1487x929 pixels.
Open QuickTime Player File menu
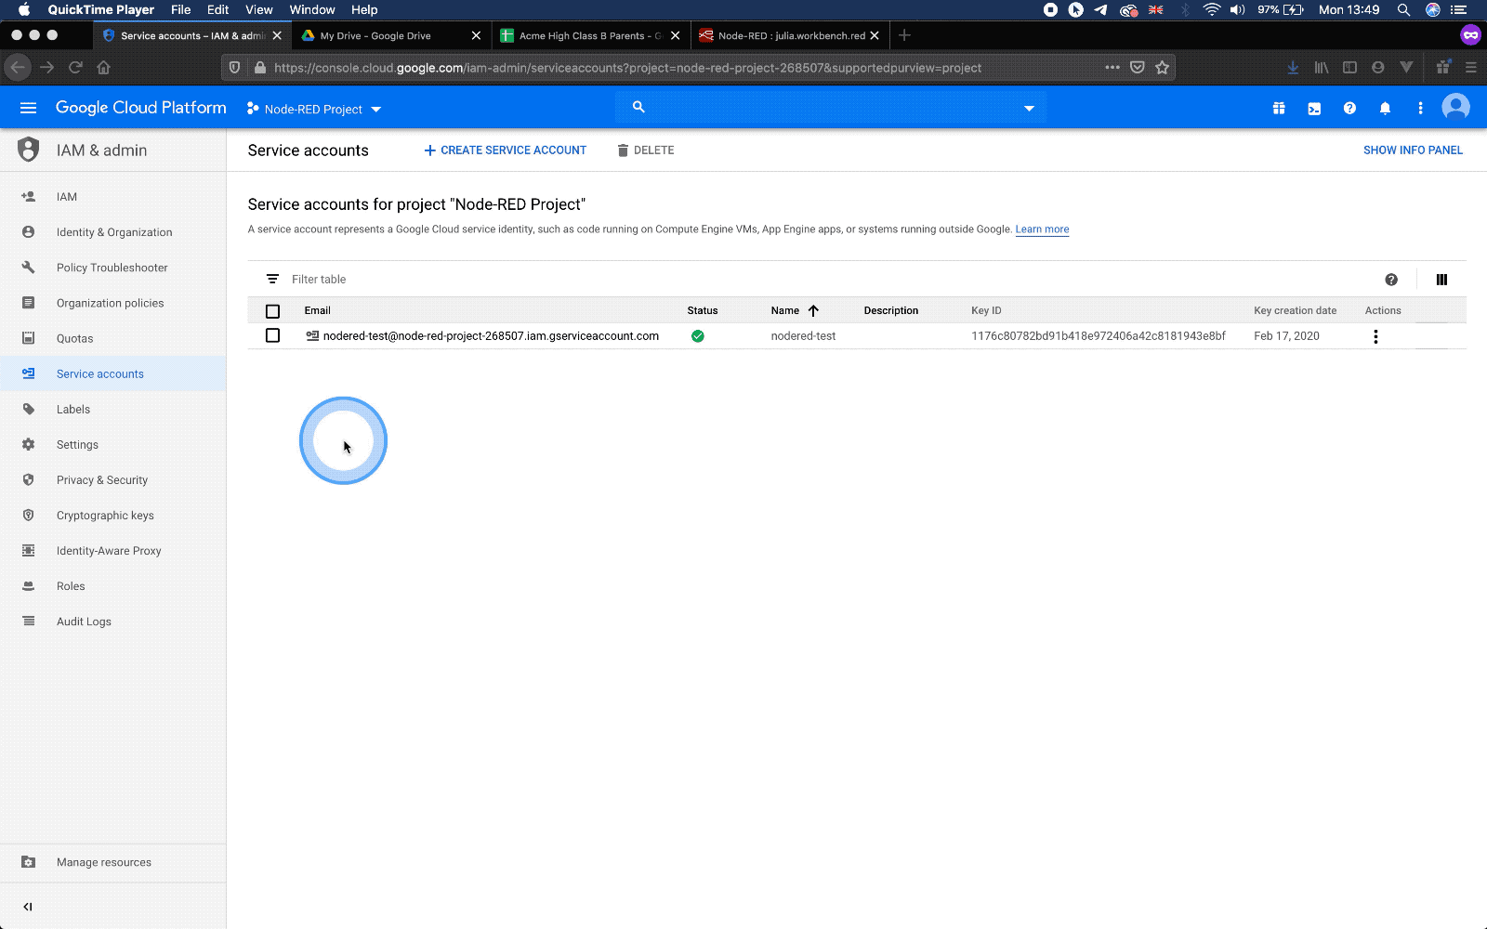coord(180,9)
